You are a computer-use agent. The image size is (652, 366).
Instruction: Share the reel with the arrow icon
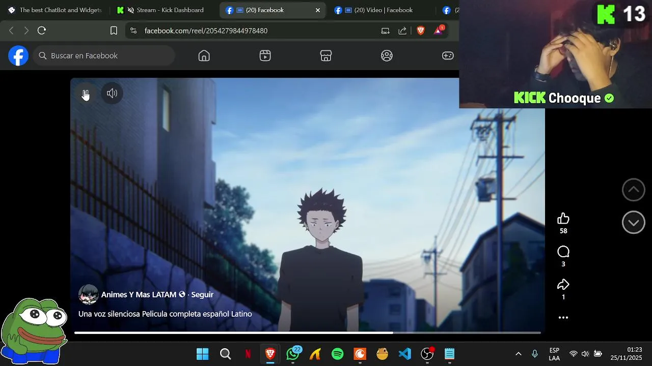point(563,285)
